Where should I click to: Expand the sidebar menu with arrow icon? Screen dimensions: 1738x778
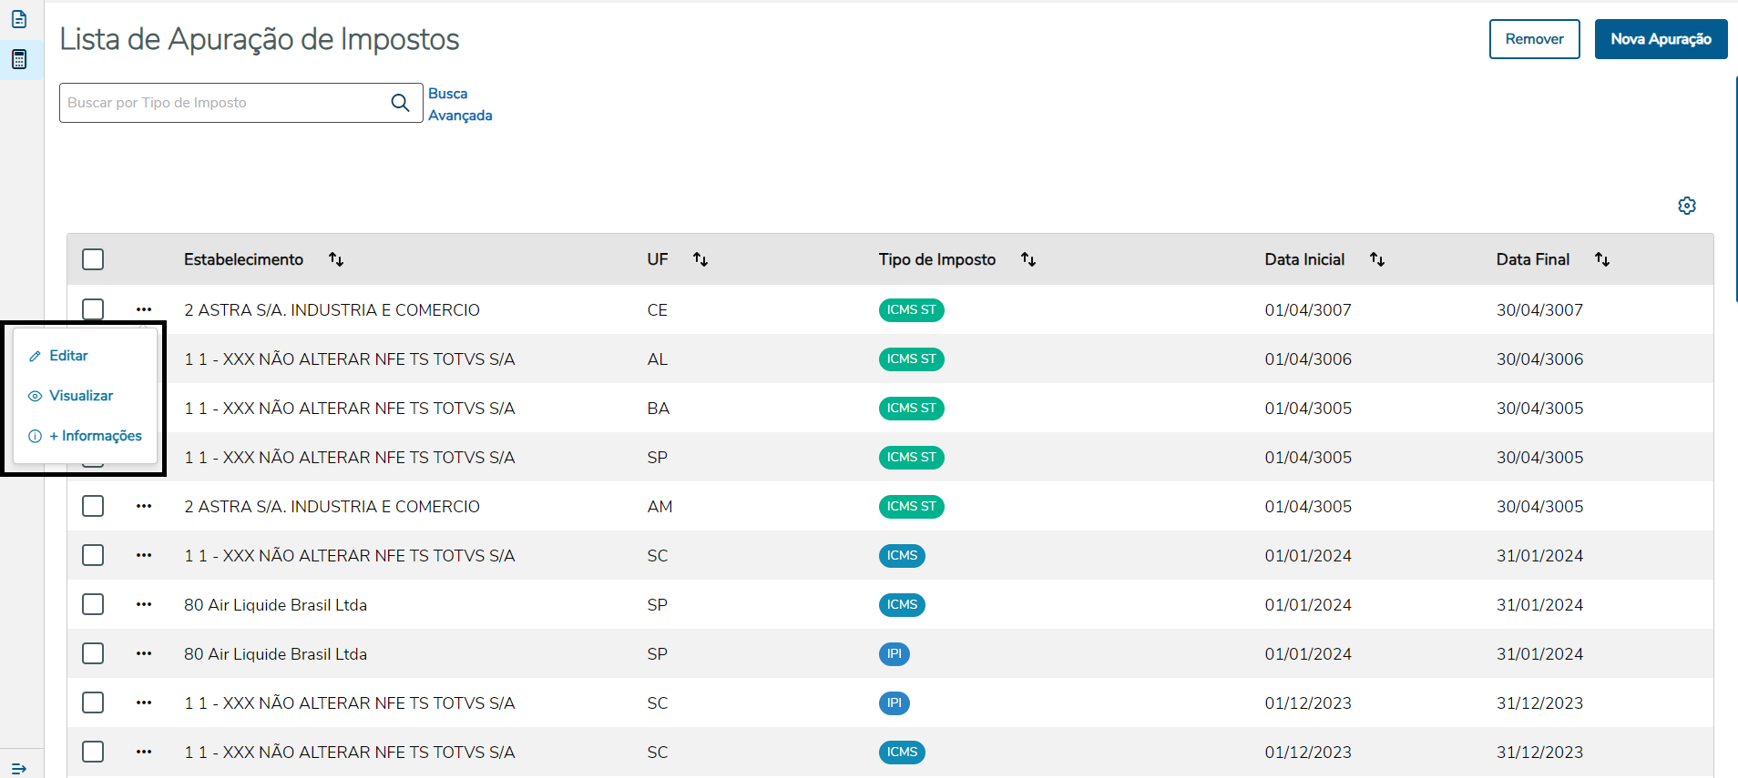click(19, 768)
